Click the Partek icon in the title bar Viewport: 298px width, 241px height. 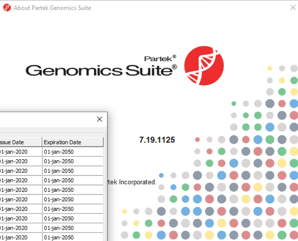click(x=7, y=8)
